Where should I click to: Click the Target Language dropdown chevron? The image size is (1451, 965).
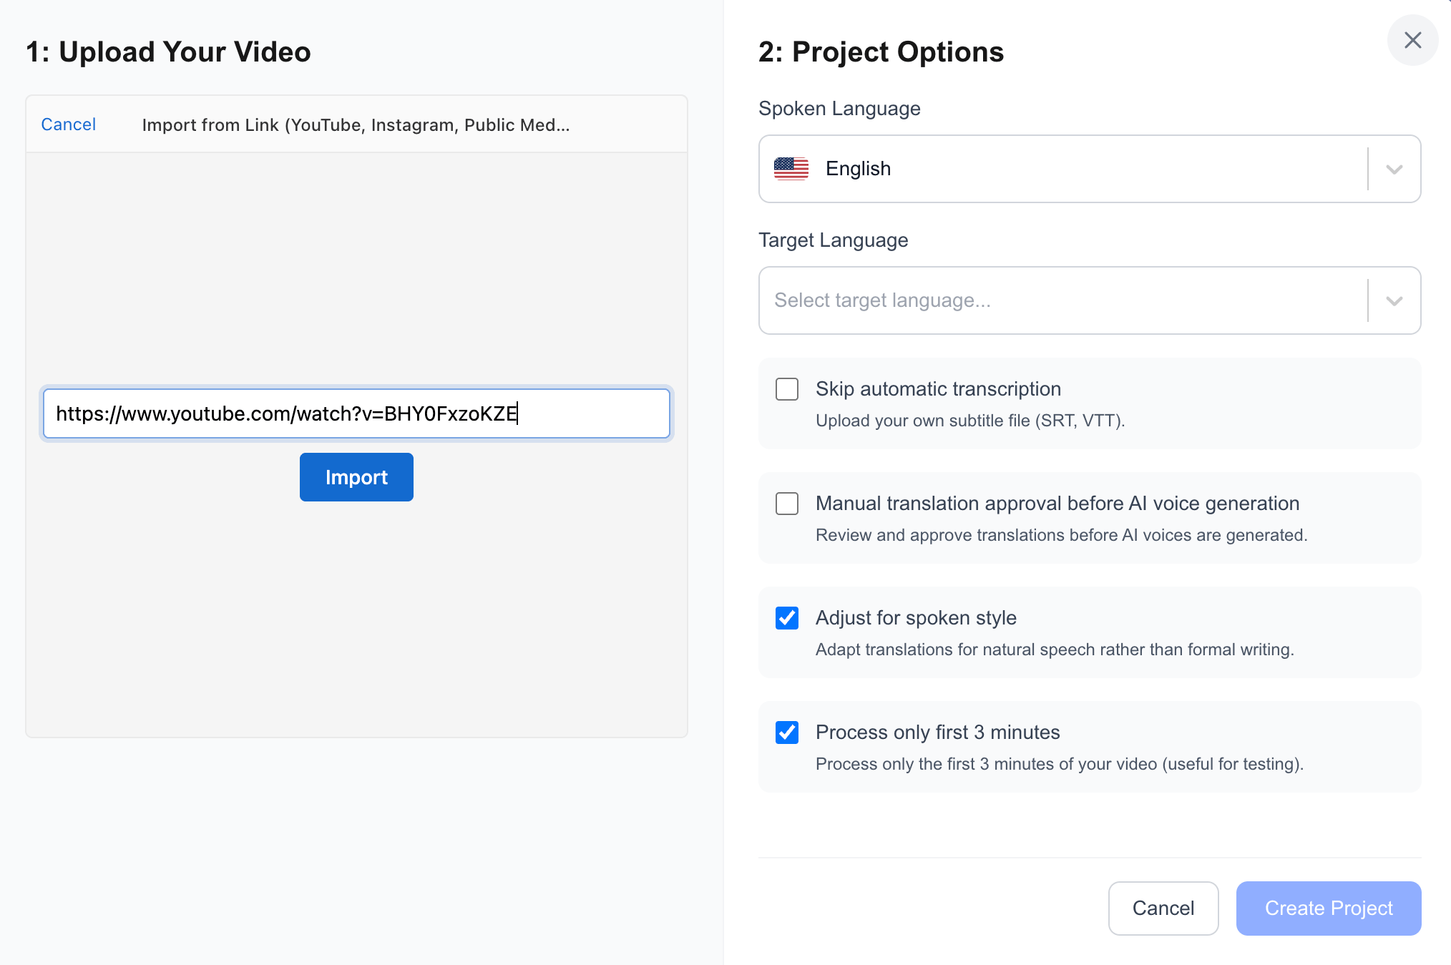(x=1392, y=300)
